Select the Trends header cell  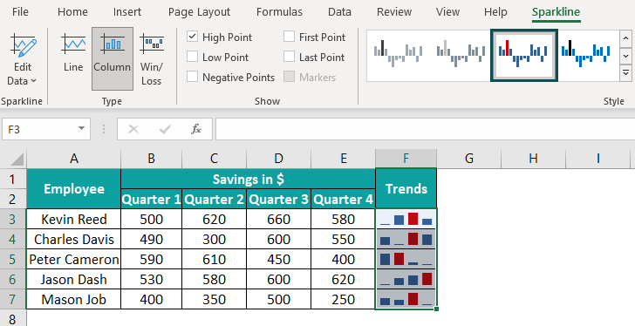pos(406,188)
